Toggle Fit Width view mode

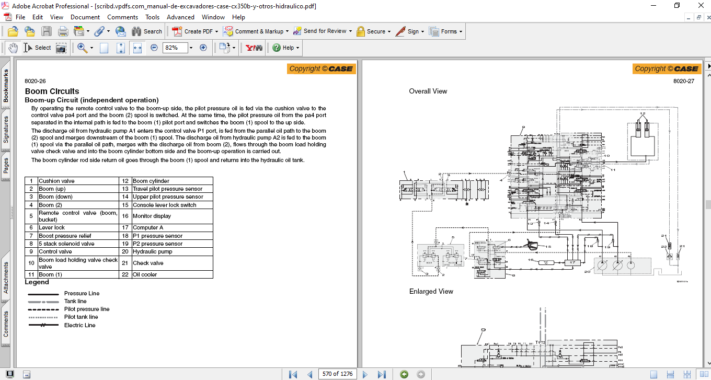tap(137, 48)
